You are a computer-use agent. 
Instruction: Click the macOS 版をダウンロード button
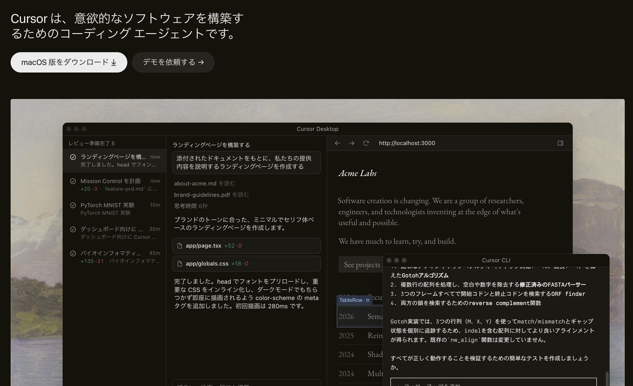[69, 62]
